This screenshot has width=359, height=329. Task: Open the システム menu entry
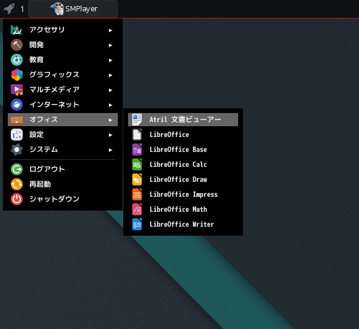63,150
